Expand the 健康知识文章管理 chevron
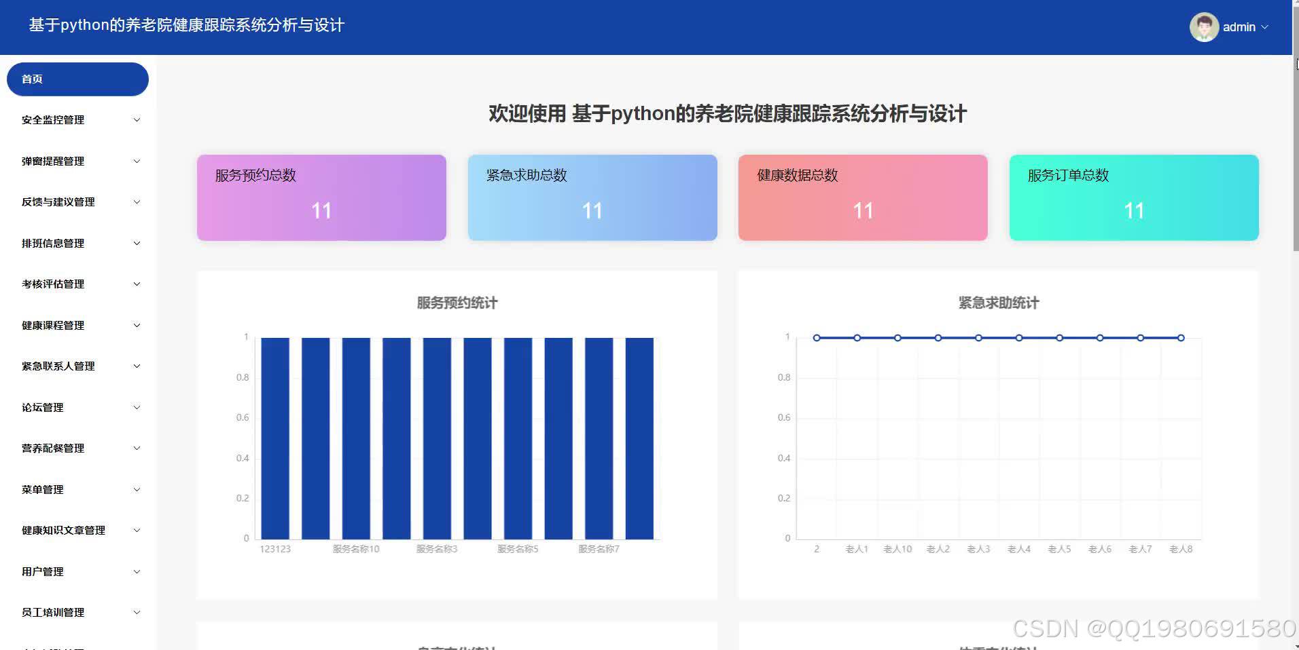 click(137, 531)
